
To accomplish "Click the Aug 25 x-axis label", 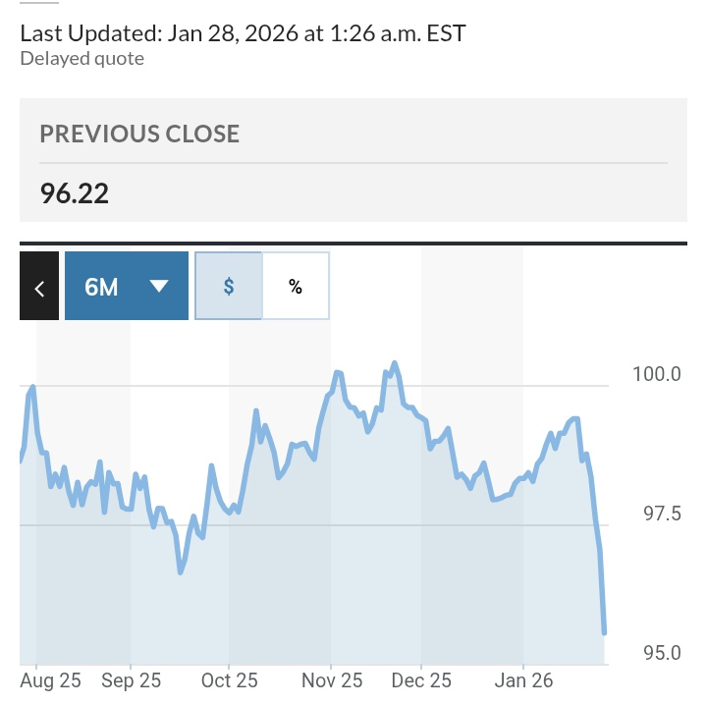I will (x=50, y=680).
